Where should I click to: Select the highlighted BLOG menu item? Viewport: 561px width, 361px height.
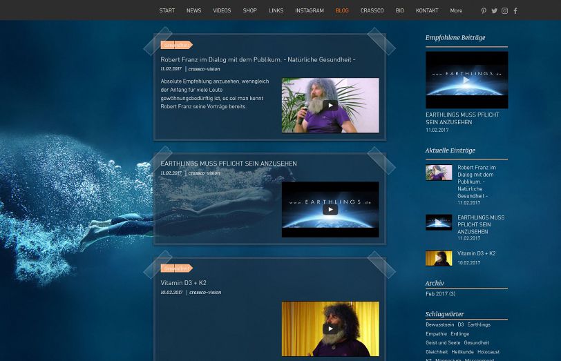point(342,11)
